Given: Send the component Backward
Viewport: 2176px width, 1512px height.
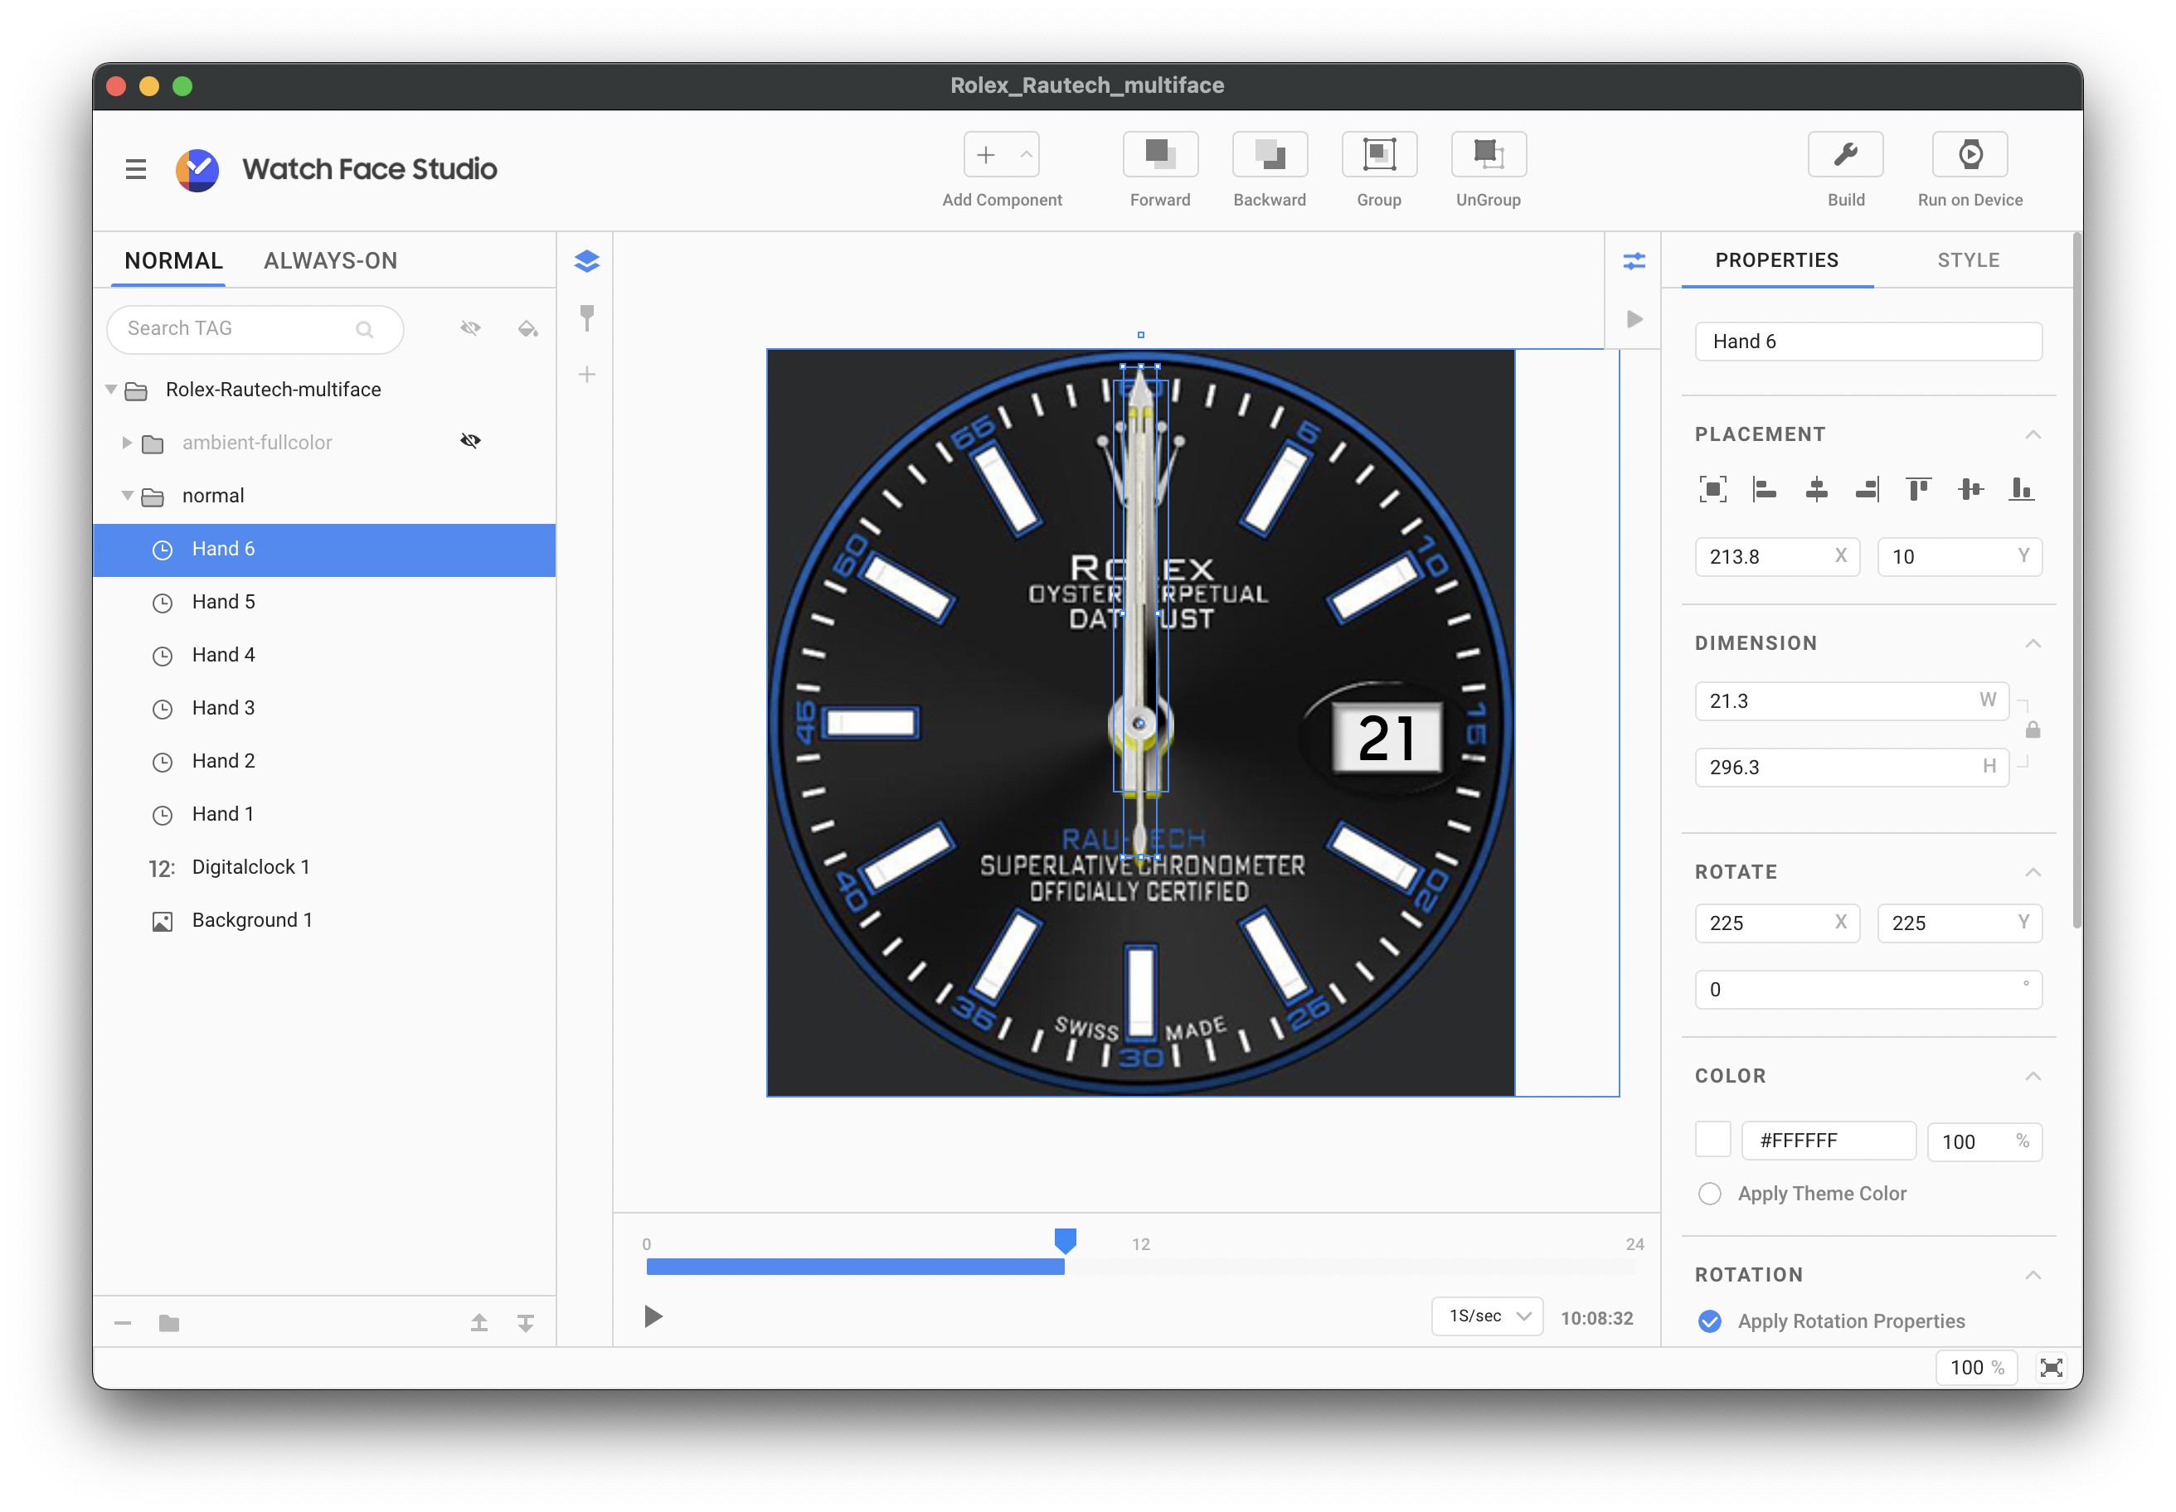Looking at the screenshot, I should (1269, 154).
